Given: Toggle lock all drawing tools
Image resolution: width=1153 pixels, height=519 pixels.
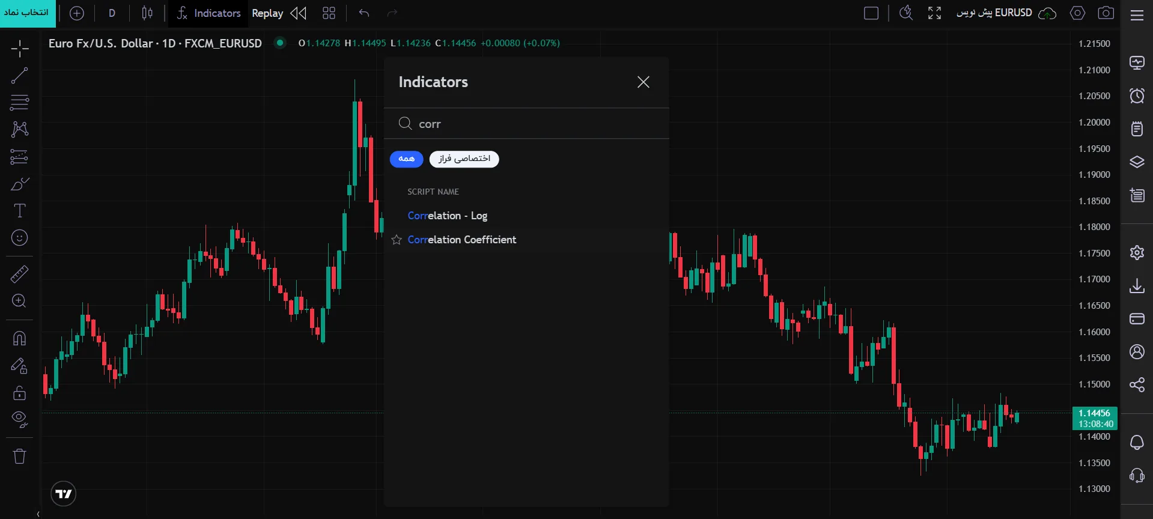Looking at the screenshot, I should [19, 393].
